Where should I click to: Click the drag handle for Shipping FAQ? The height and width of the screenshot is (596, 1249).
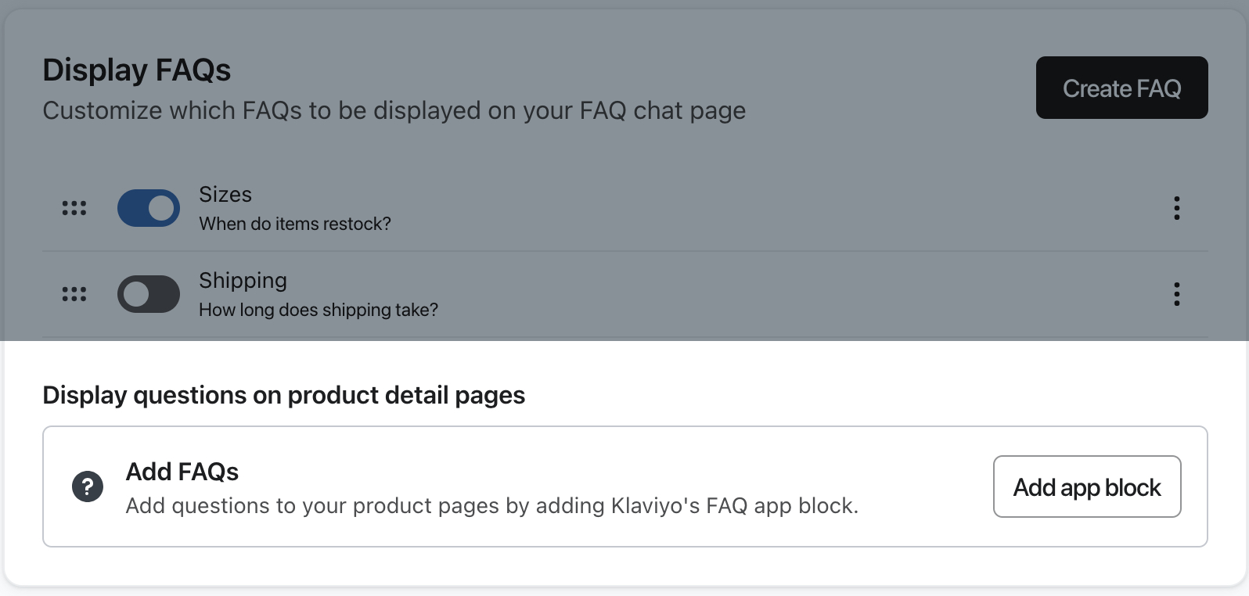74,294
